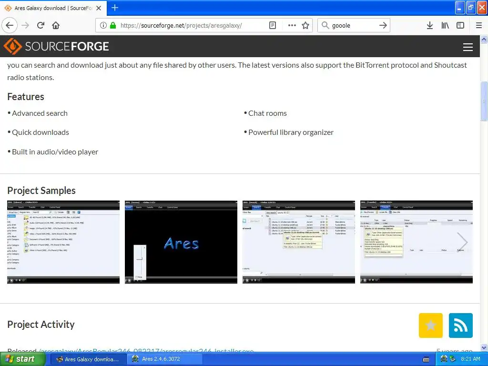488x366 pixels.
Task: Click the Project Samples heading
Action: 41,191
